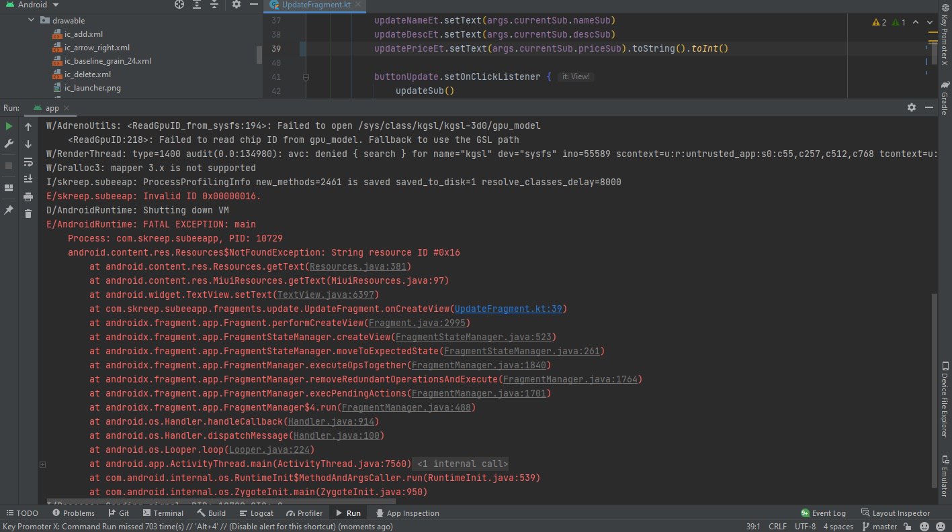952x532 pixels.
Task: Open Run panel settings gear
Action: (x=911, y=107)
